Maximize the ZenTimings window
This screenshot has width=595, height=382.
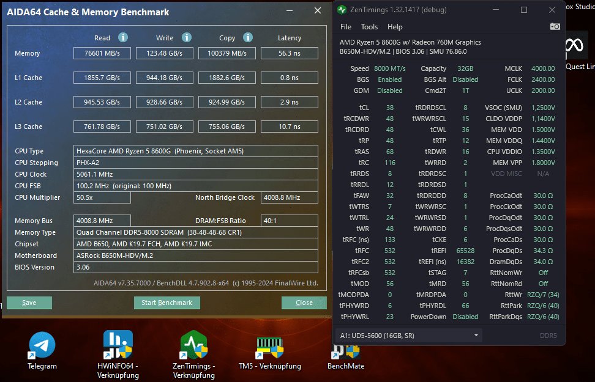click(523, 10)
